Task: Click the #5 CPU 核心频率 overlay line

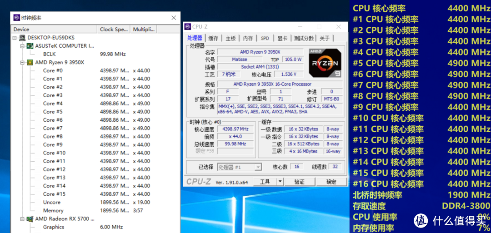Action: tap(421, 63)
